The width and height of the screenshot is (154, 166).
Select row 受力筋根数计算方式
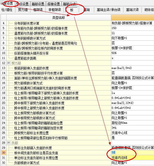pyautogui.click(x=59, y=83)
